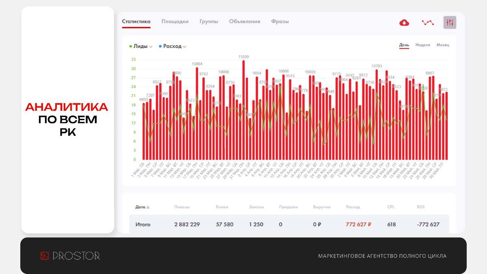
Task: Open the filter sliders settings icon
Action: click(450, 23)
